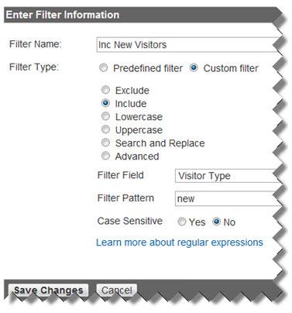Open Learn more about regular expressions link
Image resolution: width=292 pixels, height=313 pixels.
coord(180,242)
